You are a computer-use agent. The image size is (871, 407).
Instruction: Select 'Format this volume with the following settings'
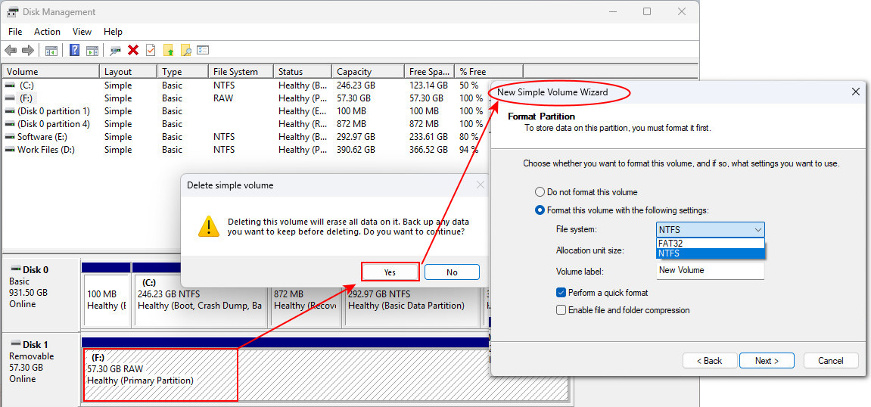pyautogui.click(x=540, y=210)
